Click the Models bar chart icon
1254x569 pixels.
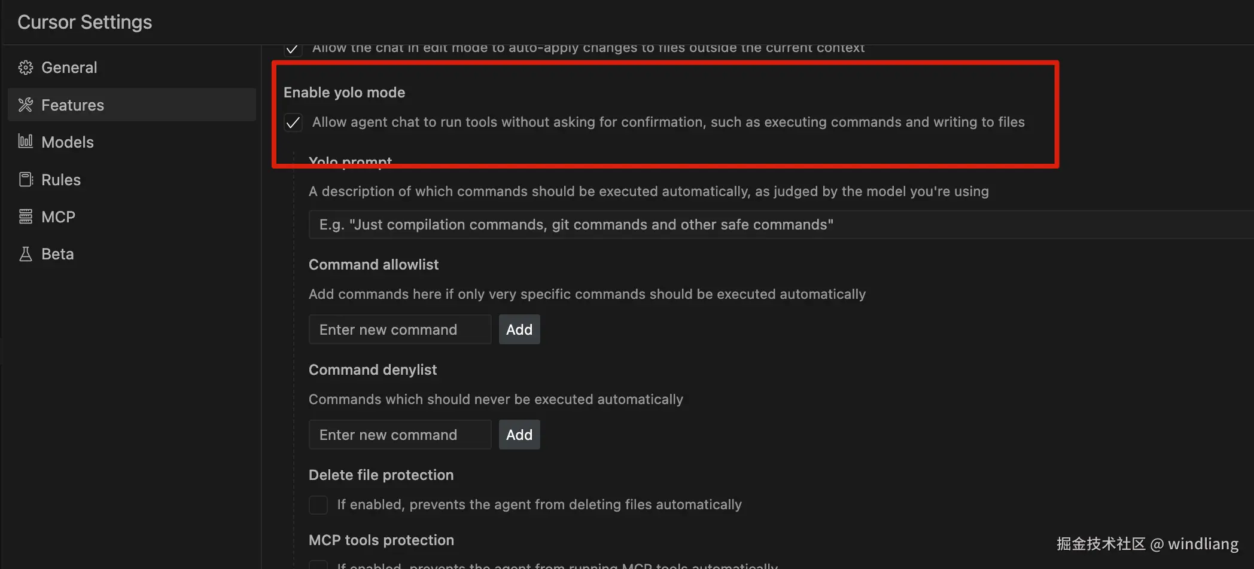[x=25, y=142]
